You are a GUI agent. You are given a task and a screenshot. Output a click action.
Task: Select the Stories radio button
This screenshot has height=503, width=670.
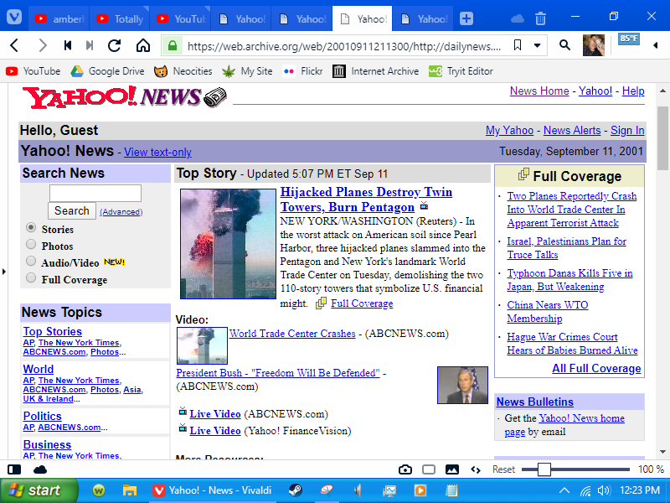click(x=31, y=228)
